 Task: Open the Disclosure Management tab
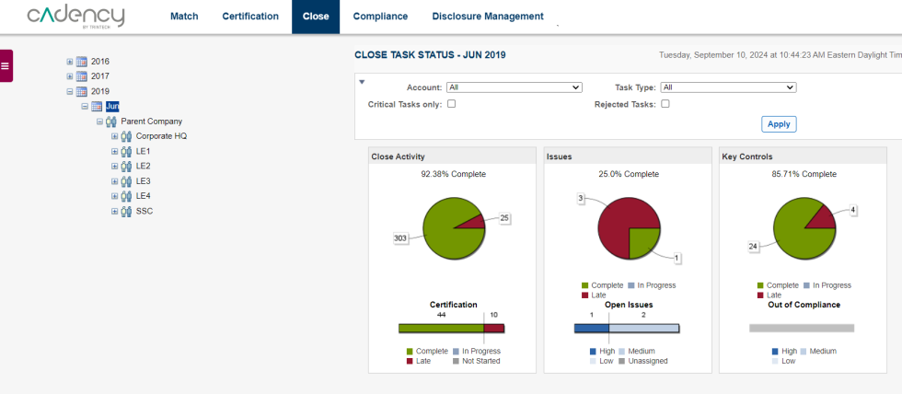[487, 17]
